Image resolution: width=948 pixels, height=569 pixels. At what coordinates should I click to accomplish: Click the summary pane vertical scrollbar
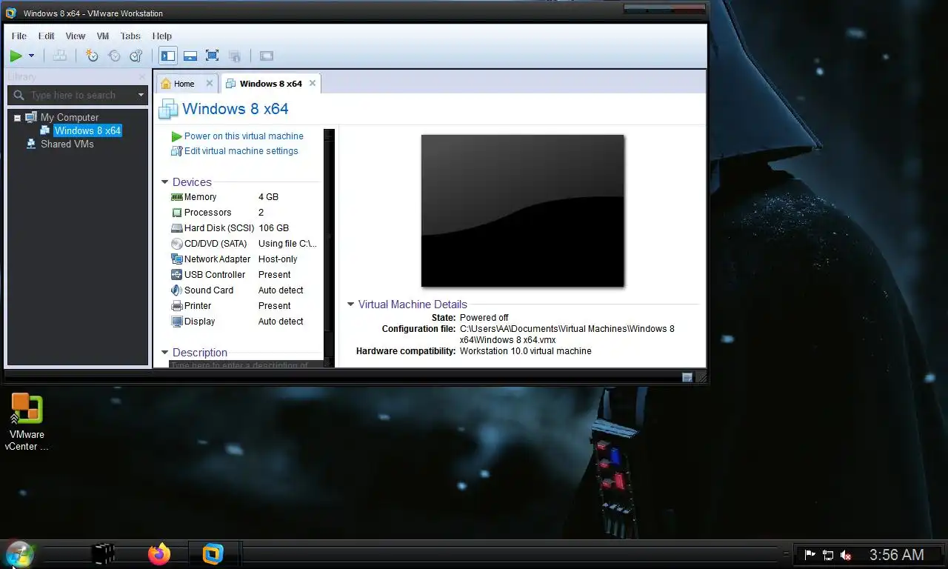[330, 248]
